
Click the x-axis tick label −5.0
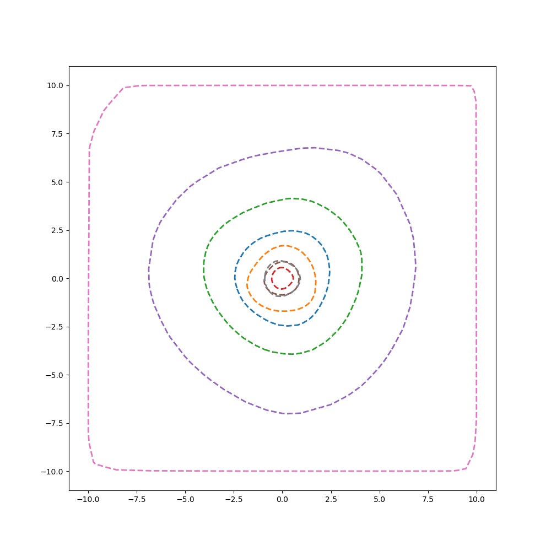pos(185,499)
